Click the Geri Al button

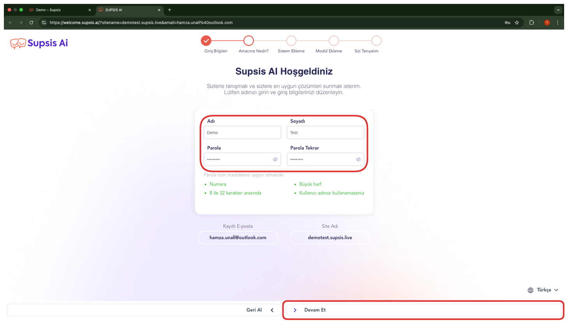tap(144, 310)
